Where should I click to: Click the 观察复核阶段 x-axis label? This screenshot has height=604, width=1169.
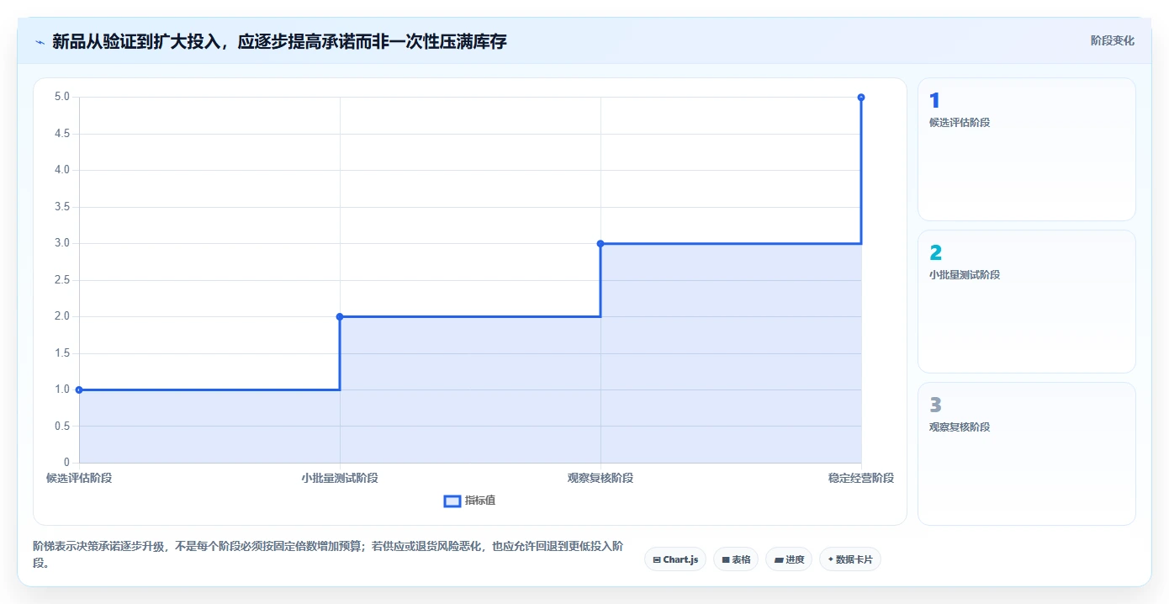[x=600, y=478]
